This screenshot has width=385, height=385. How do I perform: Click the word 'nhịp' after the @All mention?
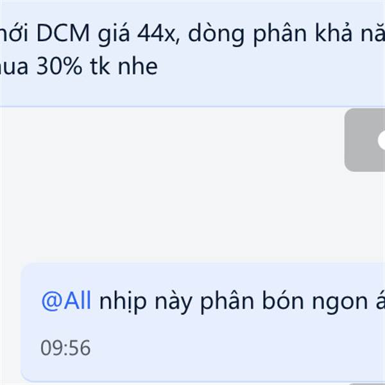123,302
